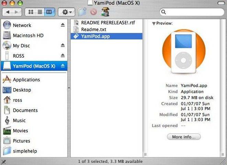Select the ROSS iPod shuffle device

pos(34,56)
